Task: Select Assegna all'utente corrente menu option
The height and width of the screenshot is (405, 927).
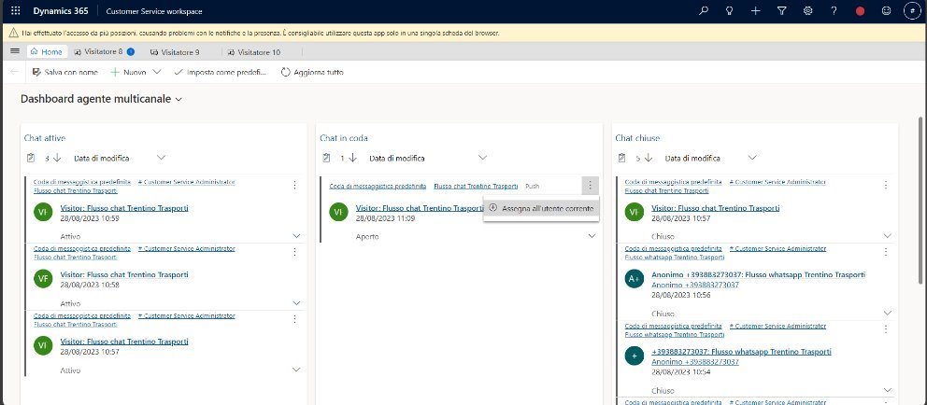Action: [547, 207]
